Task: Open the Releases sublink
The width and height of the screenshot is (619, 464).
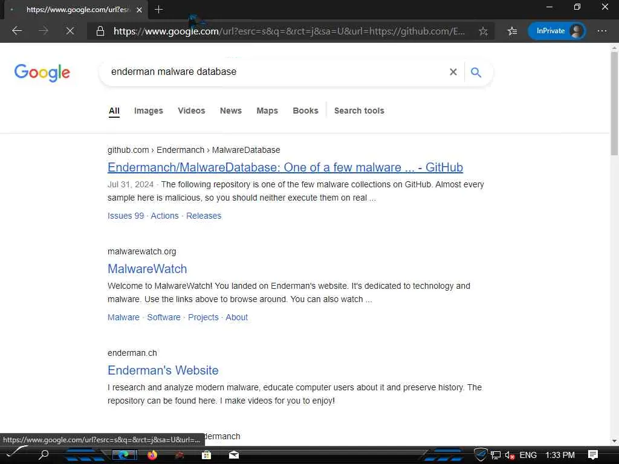Action: click(x=204, y=216)
